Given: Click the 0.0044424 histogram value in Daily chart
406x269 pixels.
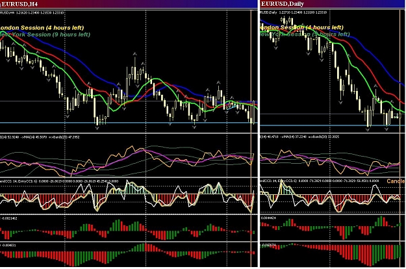Looking at the screenshot, I should coord(268,218).
